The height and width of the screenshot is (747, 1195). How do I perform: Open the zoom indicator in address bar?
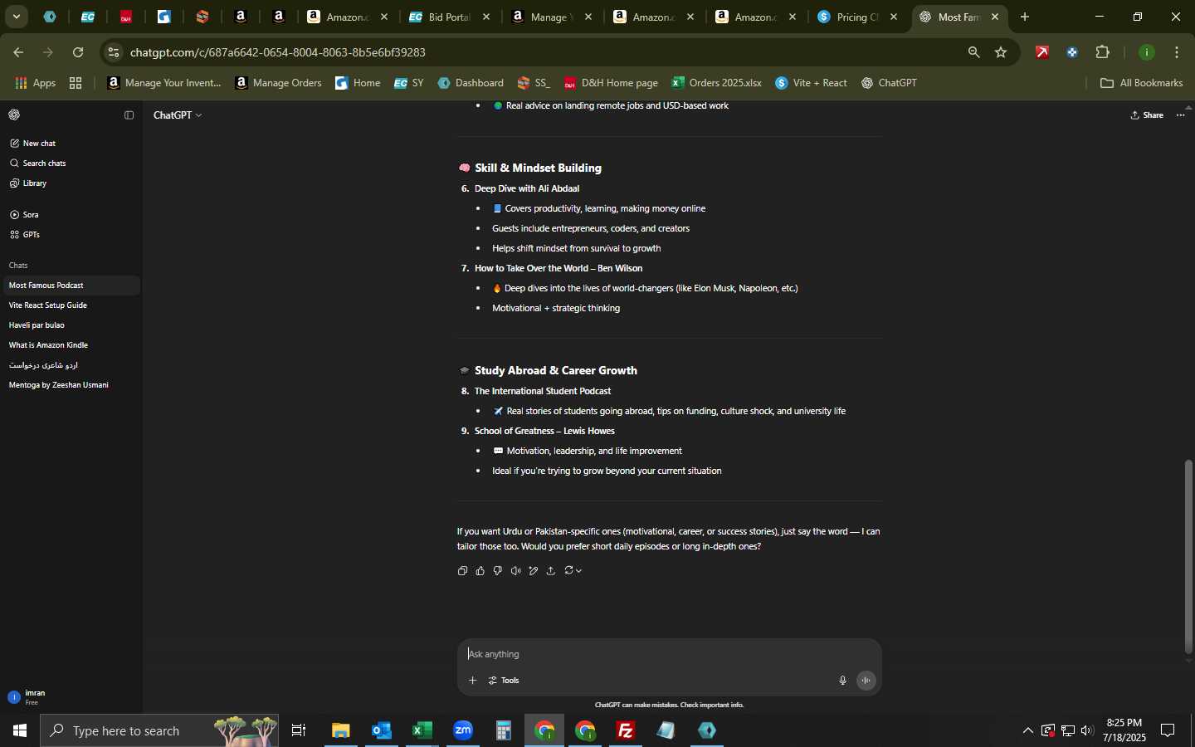(973, 52)
